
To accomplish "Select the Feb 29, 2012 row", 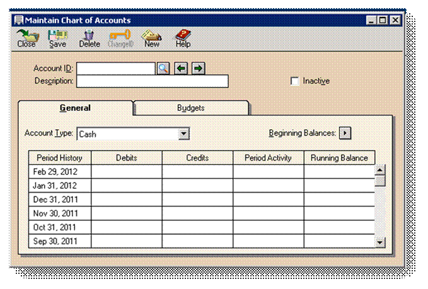I will tap(202, 172).
